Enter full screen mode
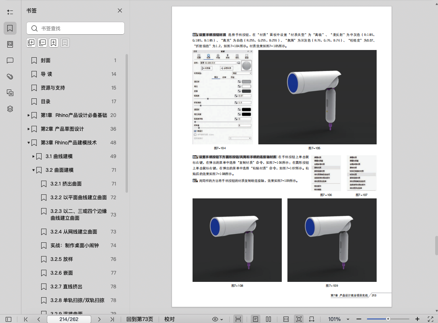 [430, 319]
